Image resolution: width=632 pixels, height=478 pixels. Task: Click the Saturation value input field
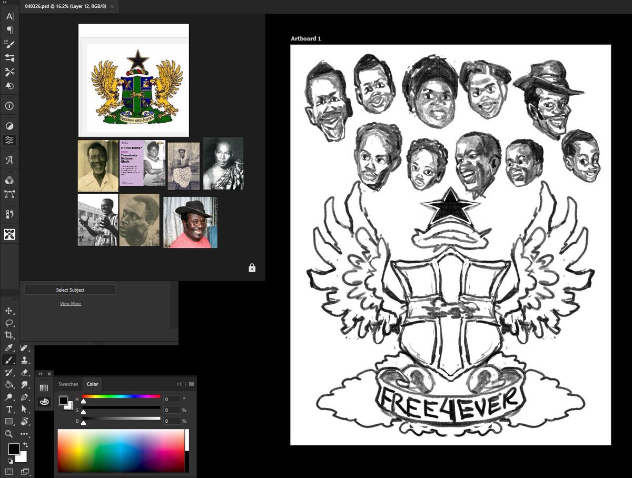pyautogui.click(x=171, y=410)
